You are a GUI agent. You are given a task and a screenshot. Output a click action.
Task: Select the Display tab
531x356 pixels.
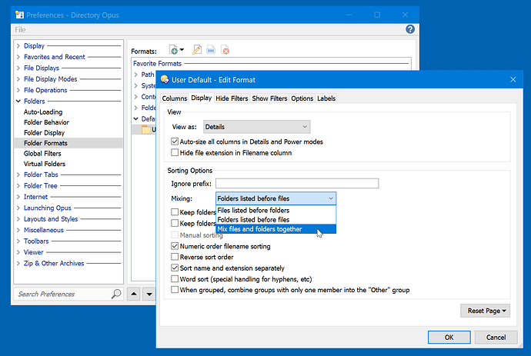(201, 98)
